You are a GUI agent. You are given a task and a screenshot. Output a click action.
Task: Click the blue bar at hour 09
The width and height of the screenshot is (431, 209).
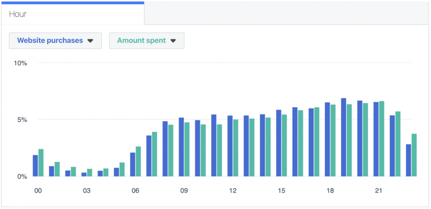[x=181, y=147]
